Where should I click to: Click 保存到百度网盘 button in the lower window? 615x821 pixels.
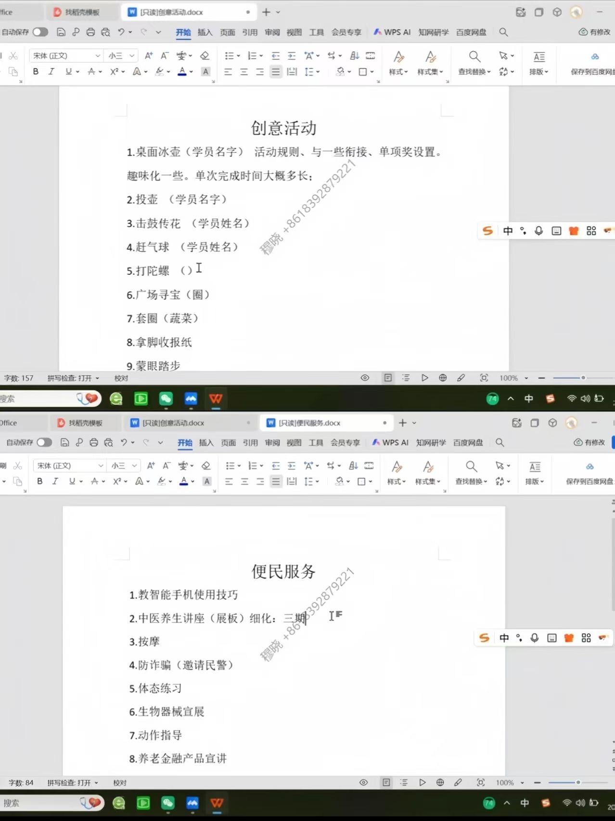589,473
